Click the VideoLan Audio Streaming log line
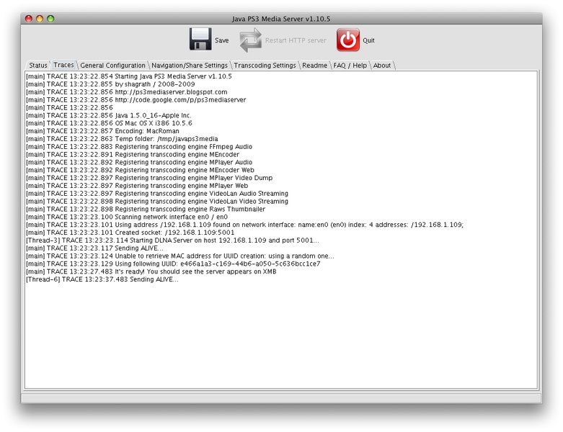The image size is (563, 432). [x=157, y=194]
